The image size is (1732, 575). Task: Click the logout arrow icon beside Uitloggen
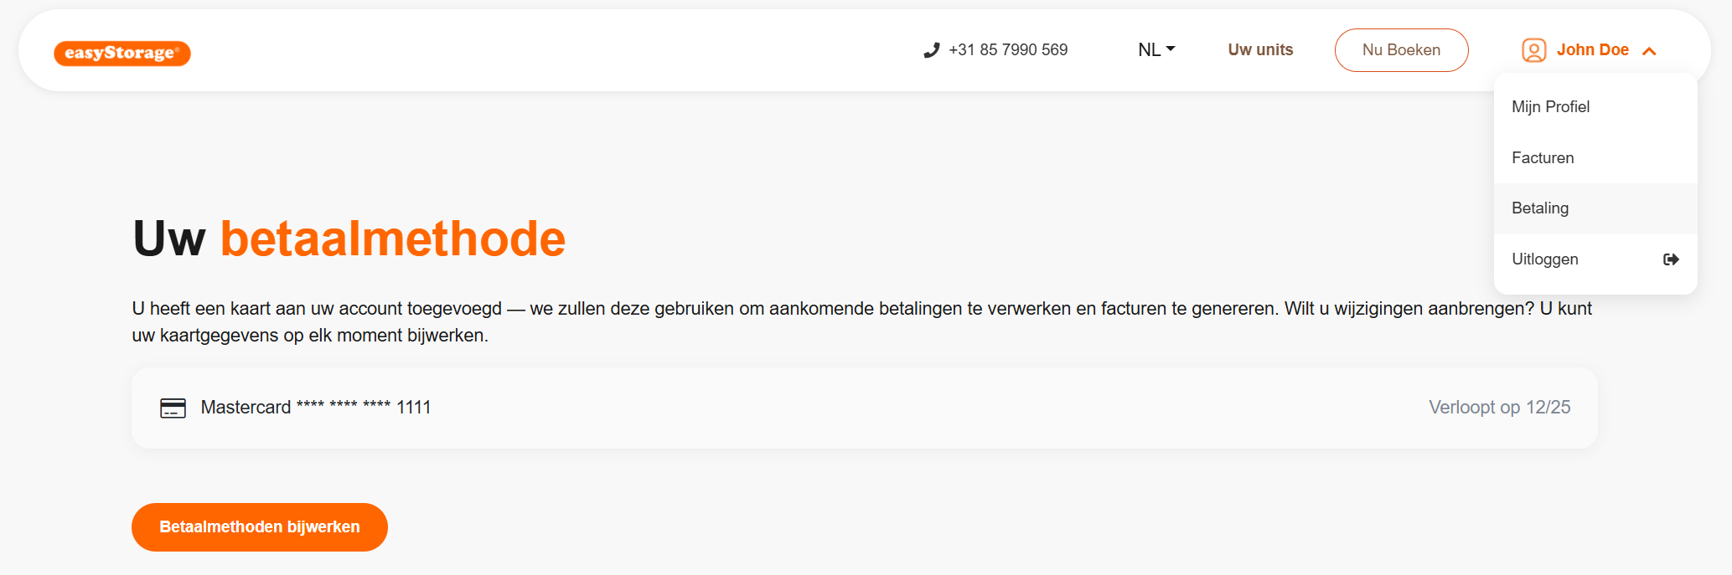(x=1671, y=259)
